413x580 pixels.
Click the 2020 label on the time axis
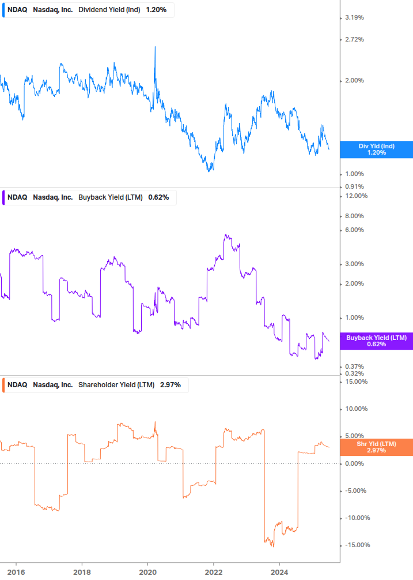point(147,572)
